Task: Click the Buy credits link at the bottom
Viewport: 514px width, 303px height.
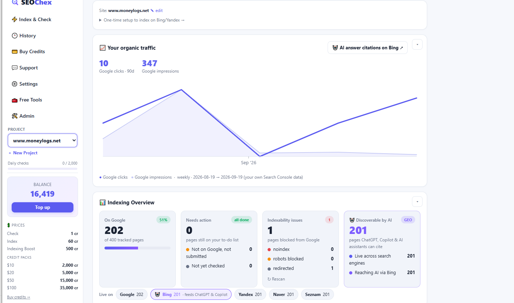Action: pos(18,297)
